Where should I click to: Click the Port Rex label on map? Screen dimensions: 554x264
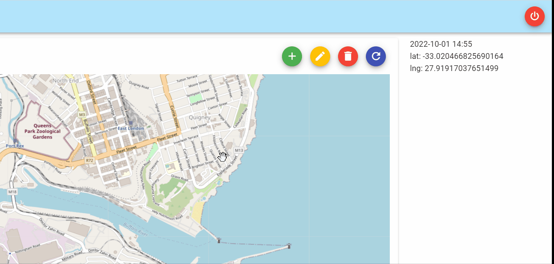(x=15, y=146)
